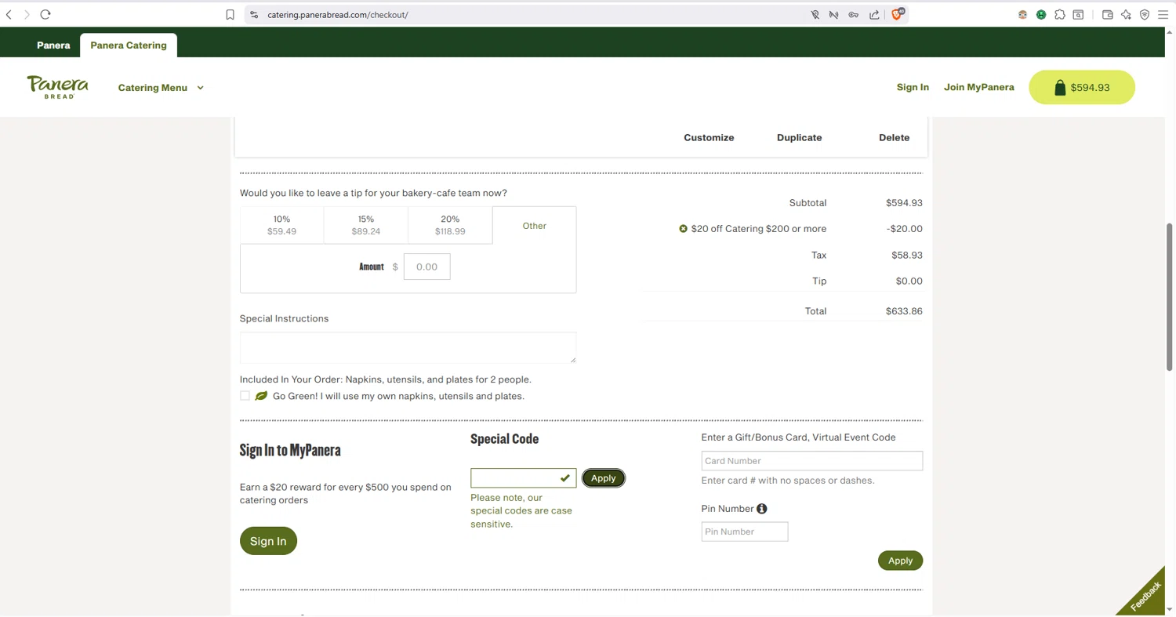Screen dimensions: 1176x617
Task: Click the key password manager icon
Action: click(x=854, y=14)
